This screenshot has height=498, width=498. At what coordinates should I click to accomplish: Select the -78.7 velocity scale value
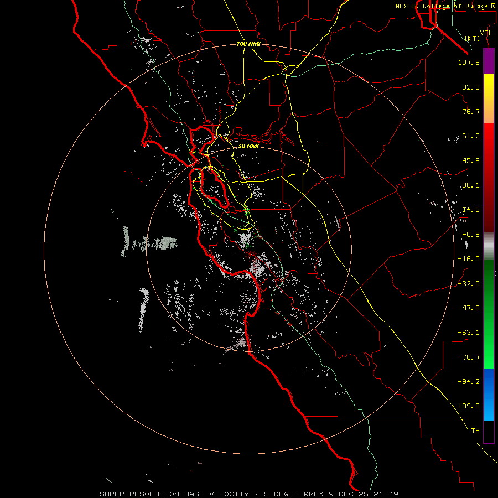point(469,357)
